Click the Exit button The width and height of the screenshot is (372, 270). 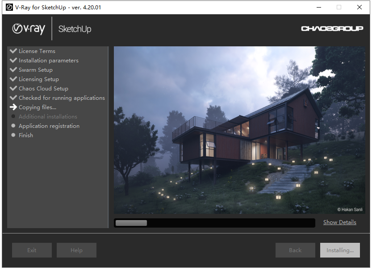pos(32,250)
